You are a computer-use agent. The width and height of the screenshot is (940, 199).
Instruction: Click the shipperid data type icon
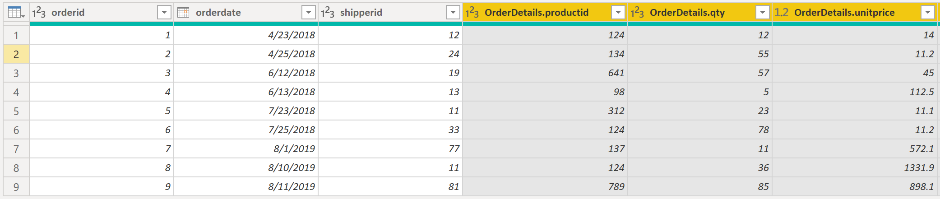pos(328,13)
